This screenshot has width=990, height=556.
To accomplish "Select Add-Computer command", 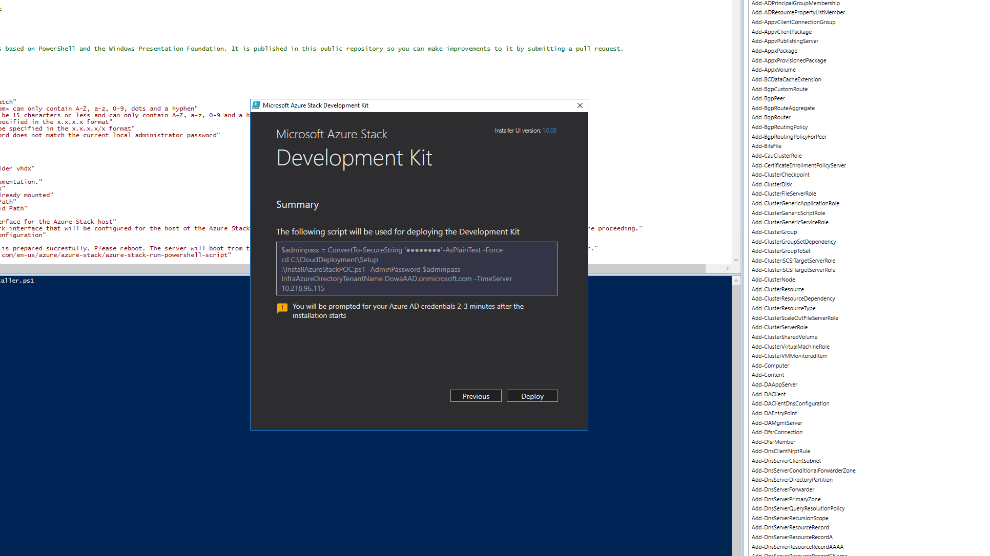I will click(770, 366).
